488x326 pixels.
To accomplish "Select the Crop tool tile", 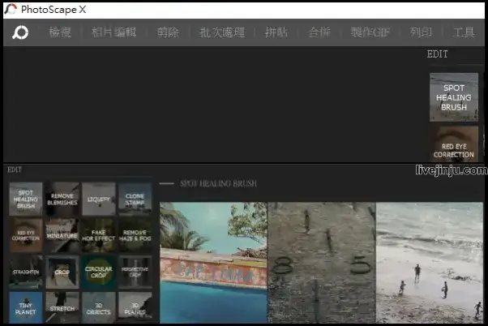I will (x=62, y=272).
